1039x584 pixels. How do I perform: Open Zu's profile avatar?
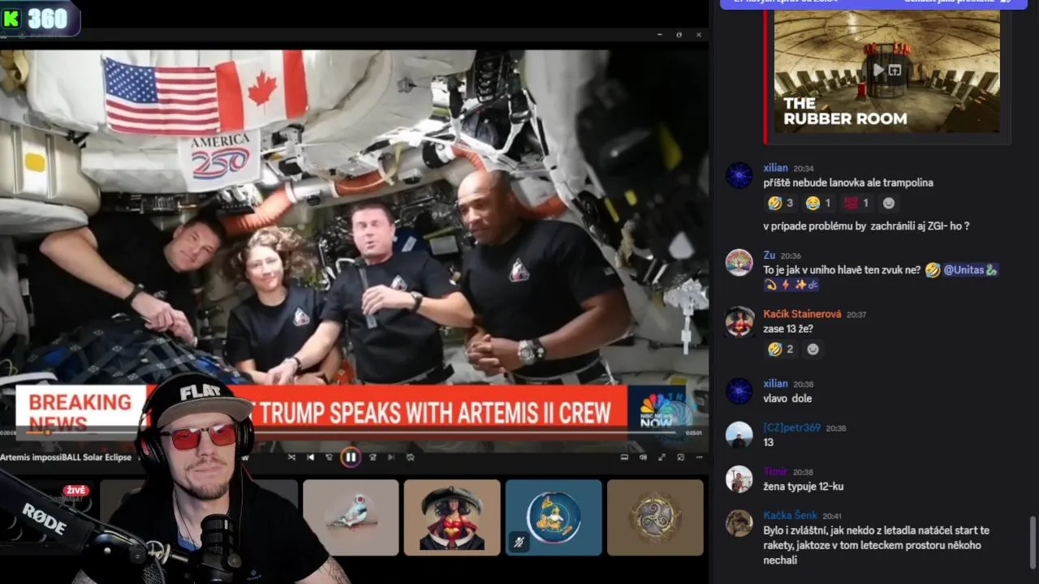[x=739, y=263]
